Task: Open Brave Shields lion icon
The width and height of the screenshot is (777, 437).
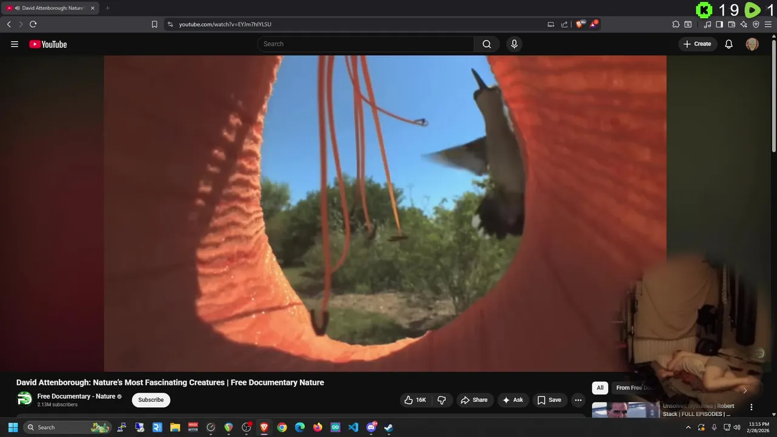Action: [x=580, y=24]
